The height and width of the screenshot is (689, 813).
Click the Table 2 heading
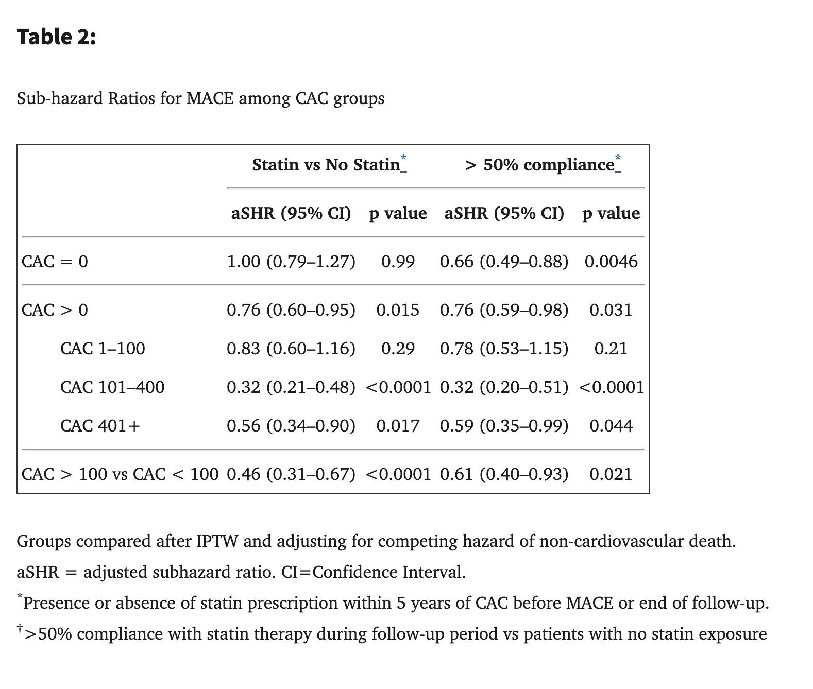(x=56, y=37)
